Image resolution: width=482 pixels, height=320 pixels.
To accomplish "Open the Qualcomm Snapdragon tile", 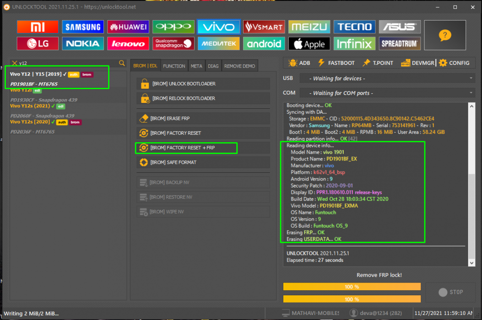I will (173, 43).
